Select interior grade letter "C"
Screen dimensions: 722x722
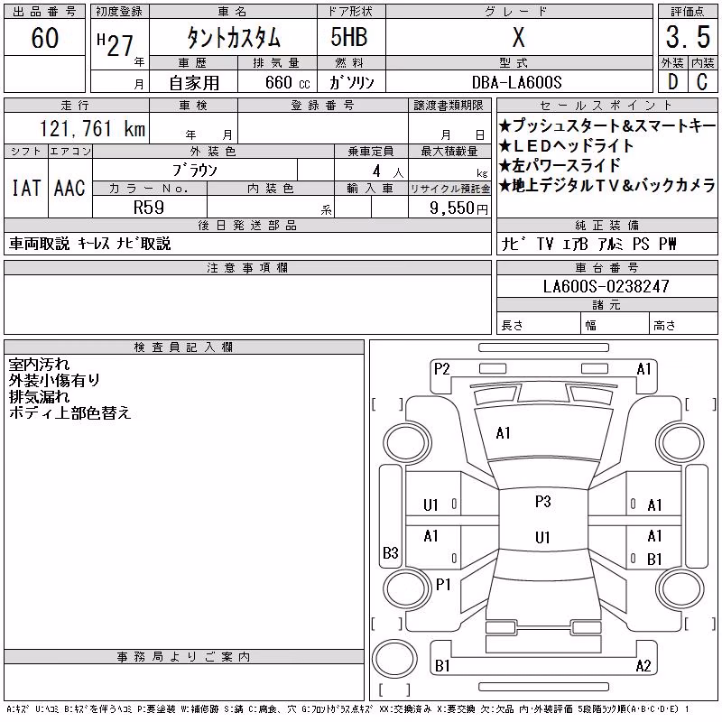coord(702,81)
